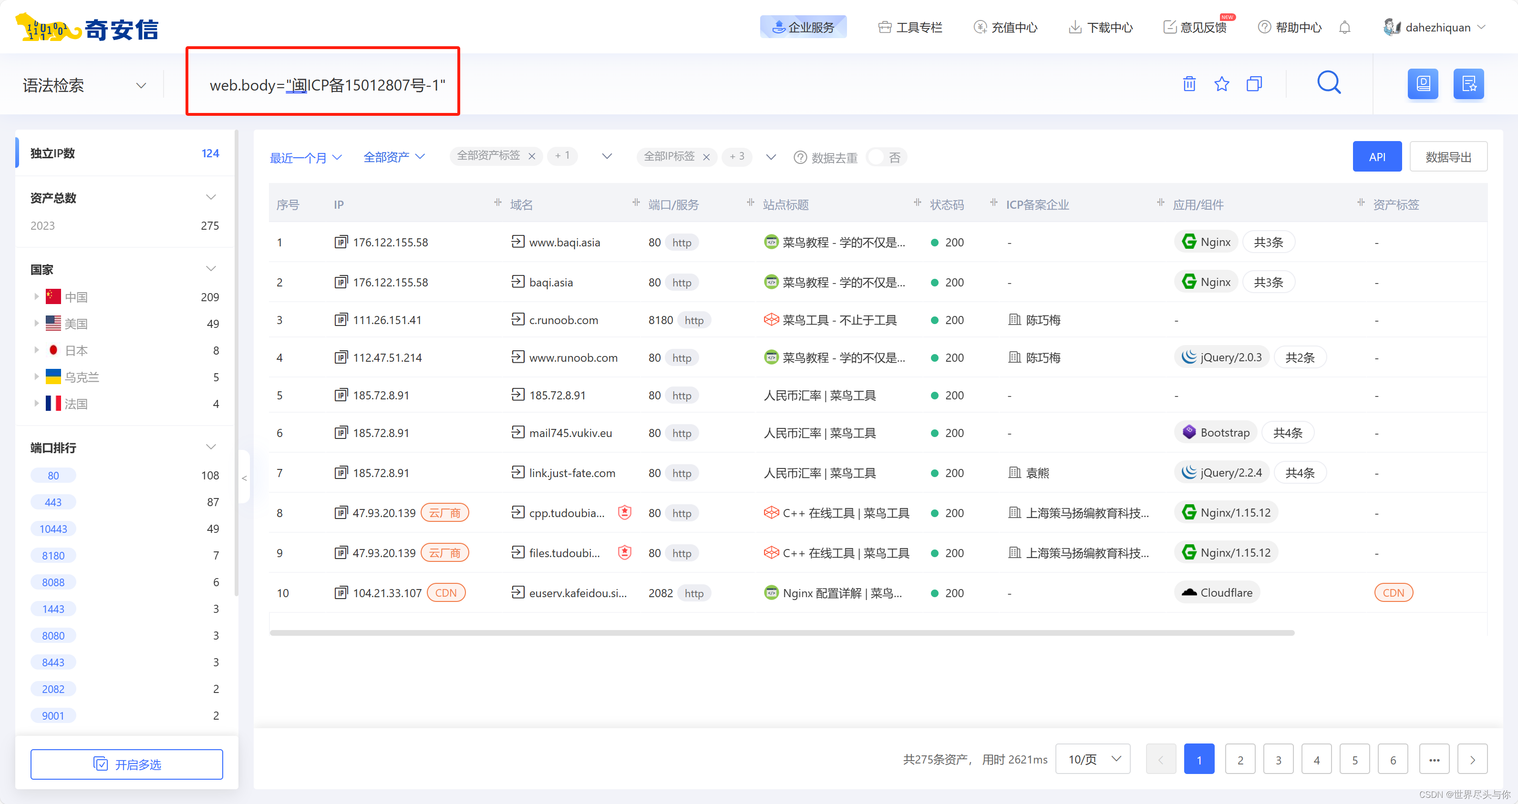
Task: Click the data dedup help question icon
Action: pyautogui.click(x=800, y=157)
